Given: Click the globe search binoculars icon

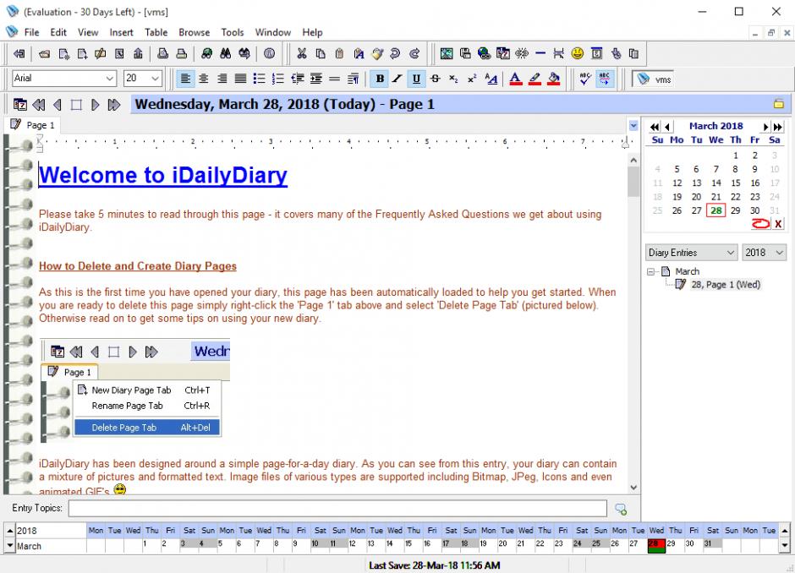Looking at the screenshot, I should tap(207, 54).
